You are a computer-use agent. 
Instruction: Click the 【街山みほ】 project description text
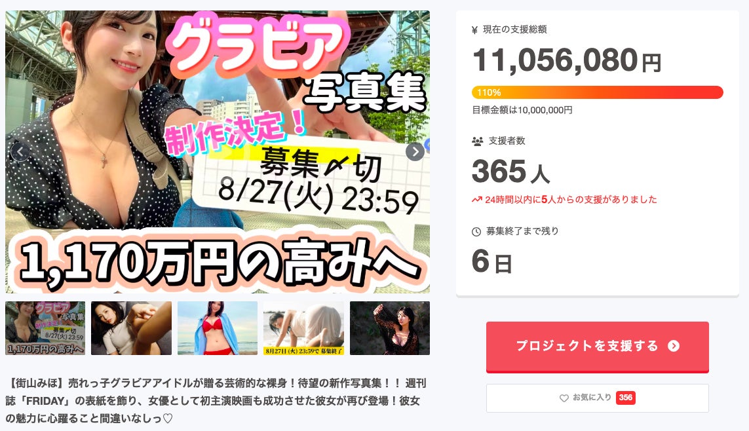click(216, 400)
